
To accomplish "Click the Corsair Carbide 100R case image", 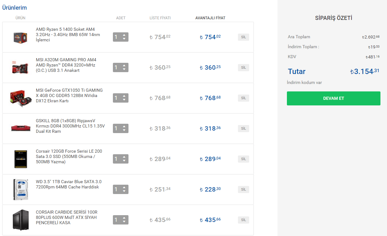I will (x=21, y=220).
